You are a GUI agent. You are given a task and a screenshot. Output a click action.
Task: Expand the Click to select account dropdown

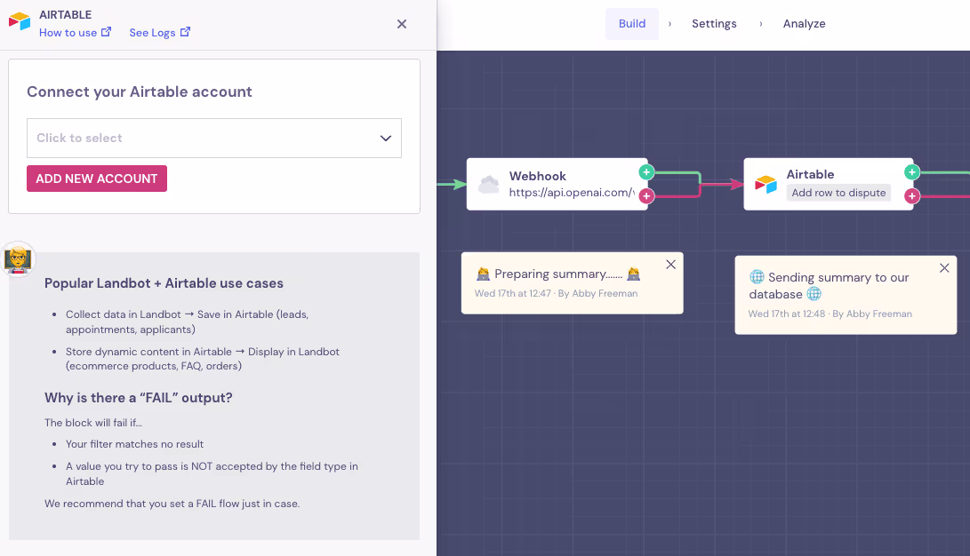coord(214,138)
